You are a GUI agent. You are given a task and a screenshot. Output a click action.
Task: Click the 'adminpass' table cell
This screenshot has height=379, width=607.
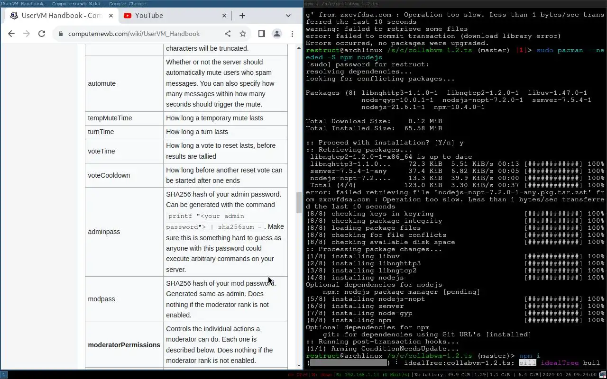(x=124, y=232)
